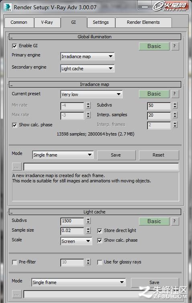The image size is (192, 303).
Task: Open the light cache Scale dropdown
Action: click(x=76, y=241)
